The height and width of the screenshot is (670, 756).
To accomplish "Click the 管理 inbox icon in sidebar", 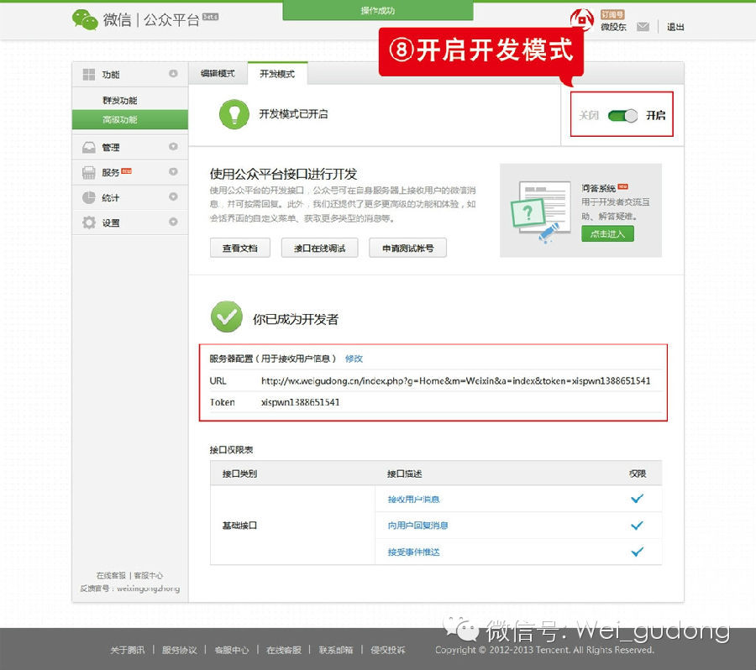I will (89, 147).
